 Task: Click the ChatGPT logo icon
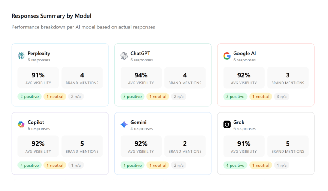coord(124,56)
